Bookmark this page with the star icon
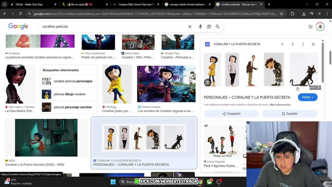332x187 pixels. tap(281, 14)
